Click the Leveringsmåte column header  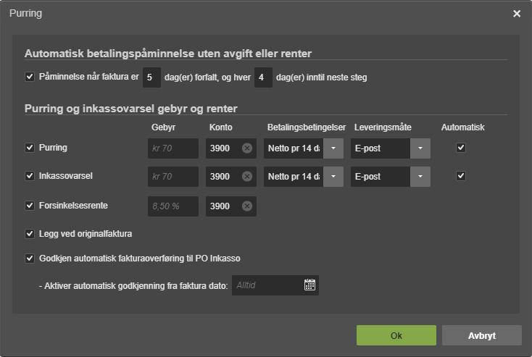click(383, 127)
